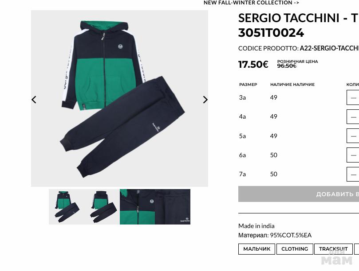Follow the New Fall-Winter Collection link
Image resolution: width=359 pixels, height=271 pixels.
[x=251, y=3]
